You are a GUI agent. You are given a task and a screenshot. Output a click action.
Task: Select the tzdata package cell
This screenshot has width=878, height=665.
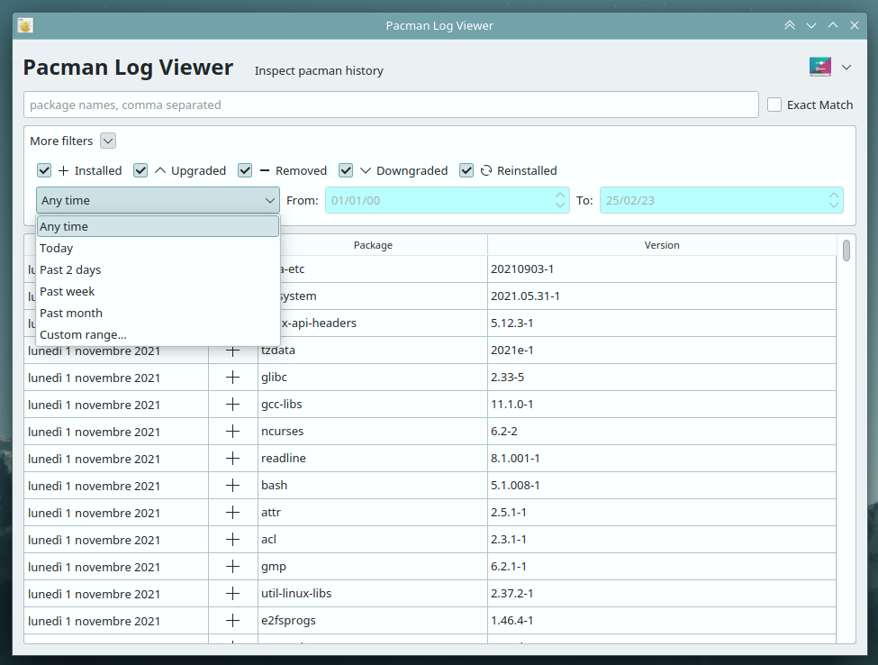373,351
